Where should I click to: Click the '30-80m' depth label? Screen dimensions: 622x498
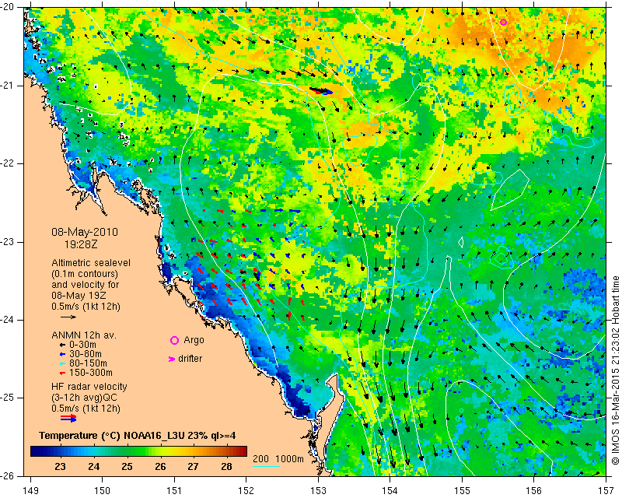86,354
